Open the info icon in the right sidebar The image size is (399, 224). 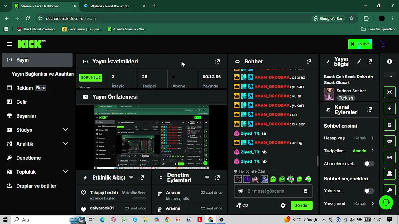click(x=390, y=62)
